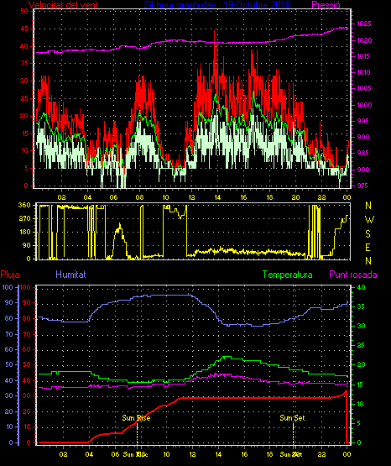The width and height of the screenshot is (391, 466).
Task: Click the "1010" pressure axis value
Action: 363,72
